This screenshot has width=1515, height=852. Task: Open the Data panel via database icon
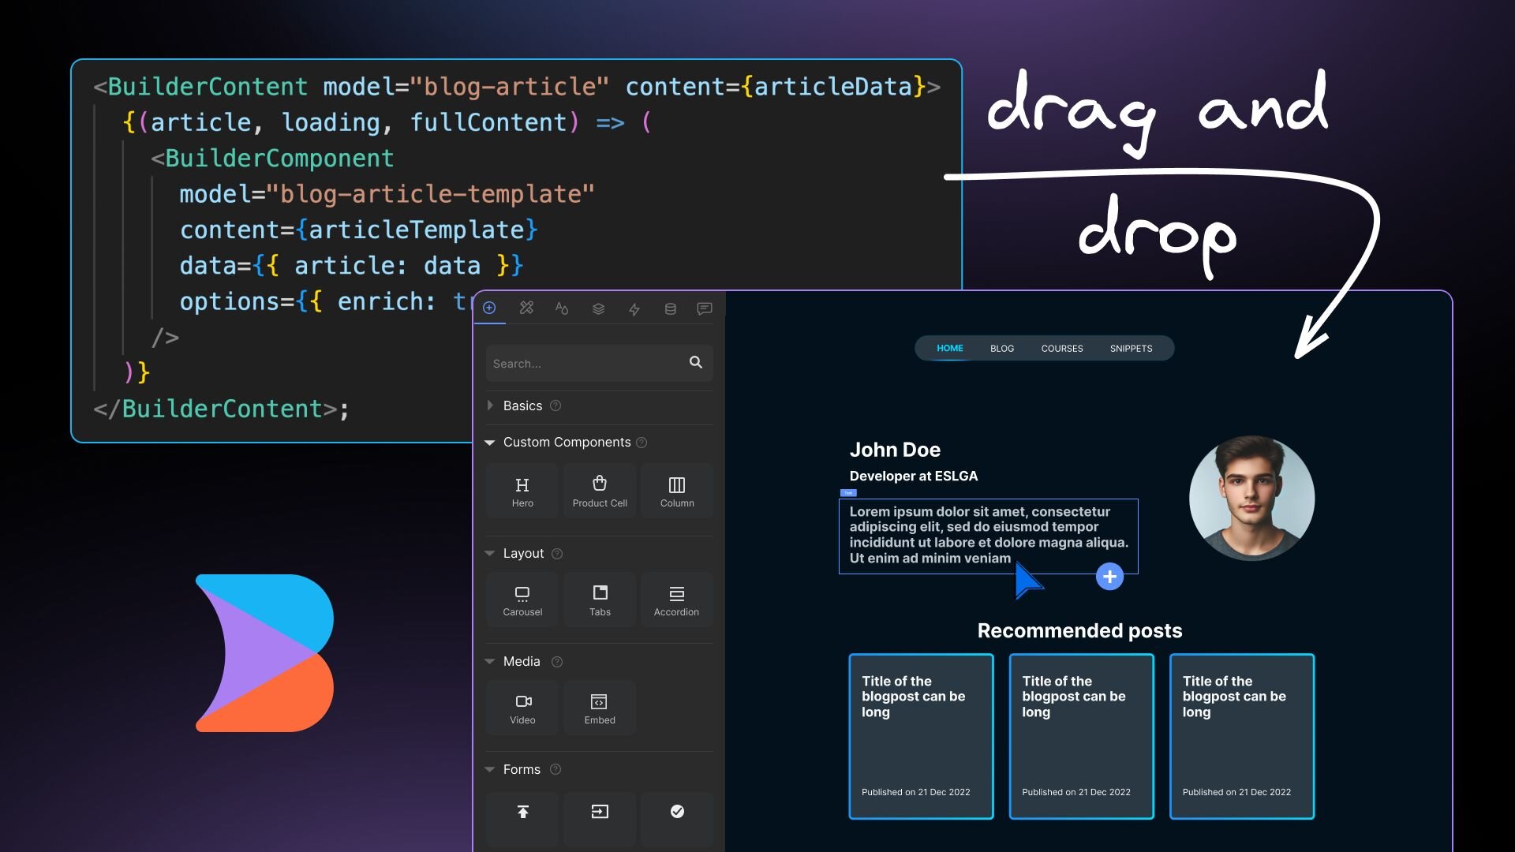(669, 308)
